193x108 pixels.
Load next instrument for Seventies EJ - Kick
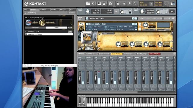coord(136,24)
